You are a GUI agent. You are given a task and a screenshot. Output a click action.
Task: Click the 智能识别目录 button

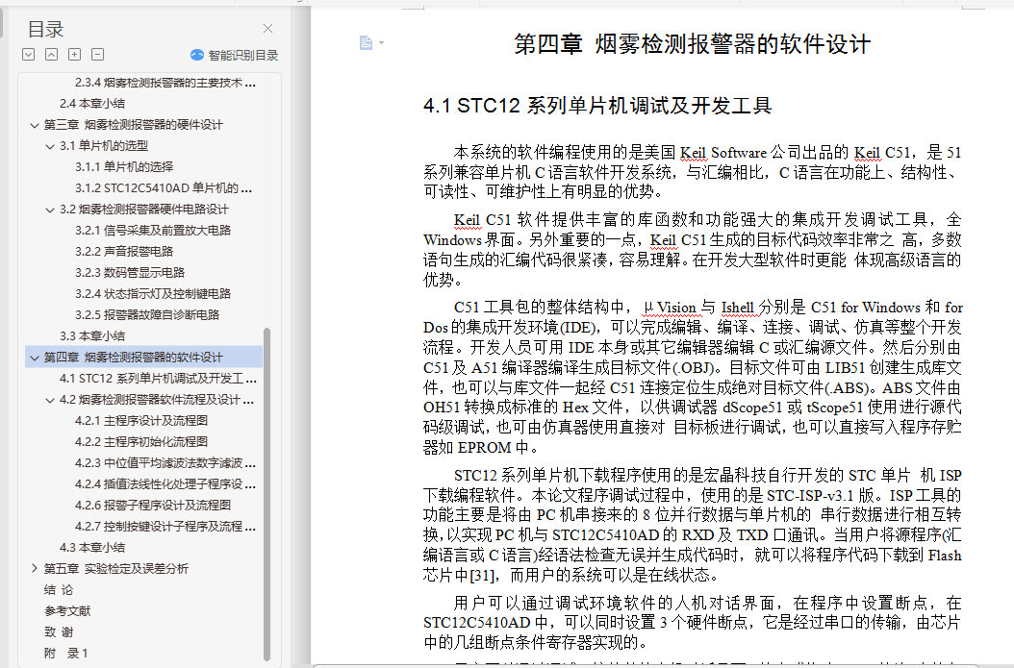pos(234,55)
